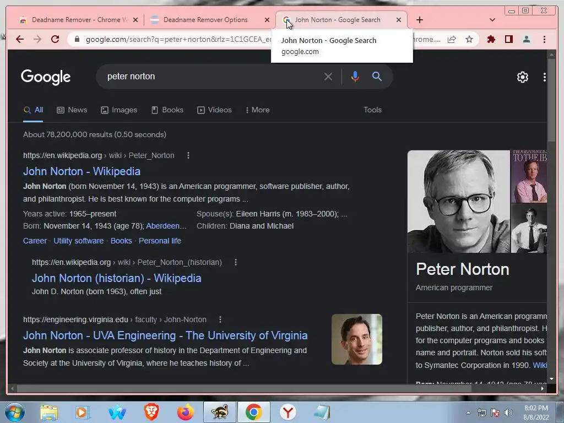Viewport: 564px width, 423px height.
Task: Select the Books search filter
Action: click(167, 110)
